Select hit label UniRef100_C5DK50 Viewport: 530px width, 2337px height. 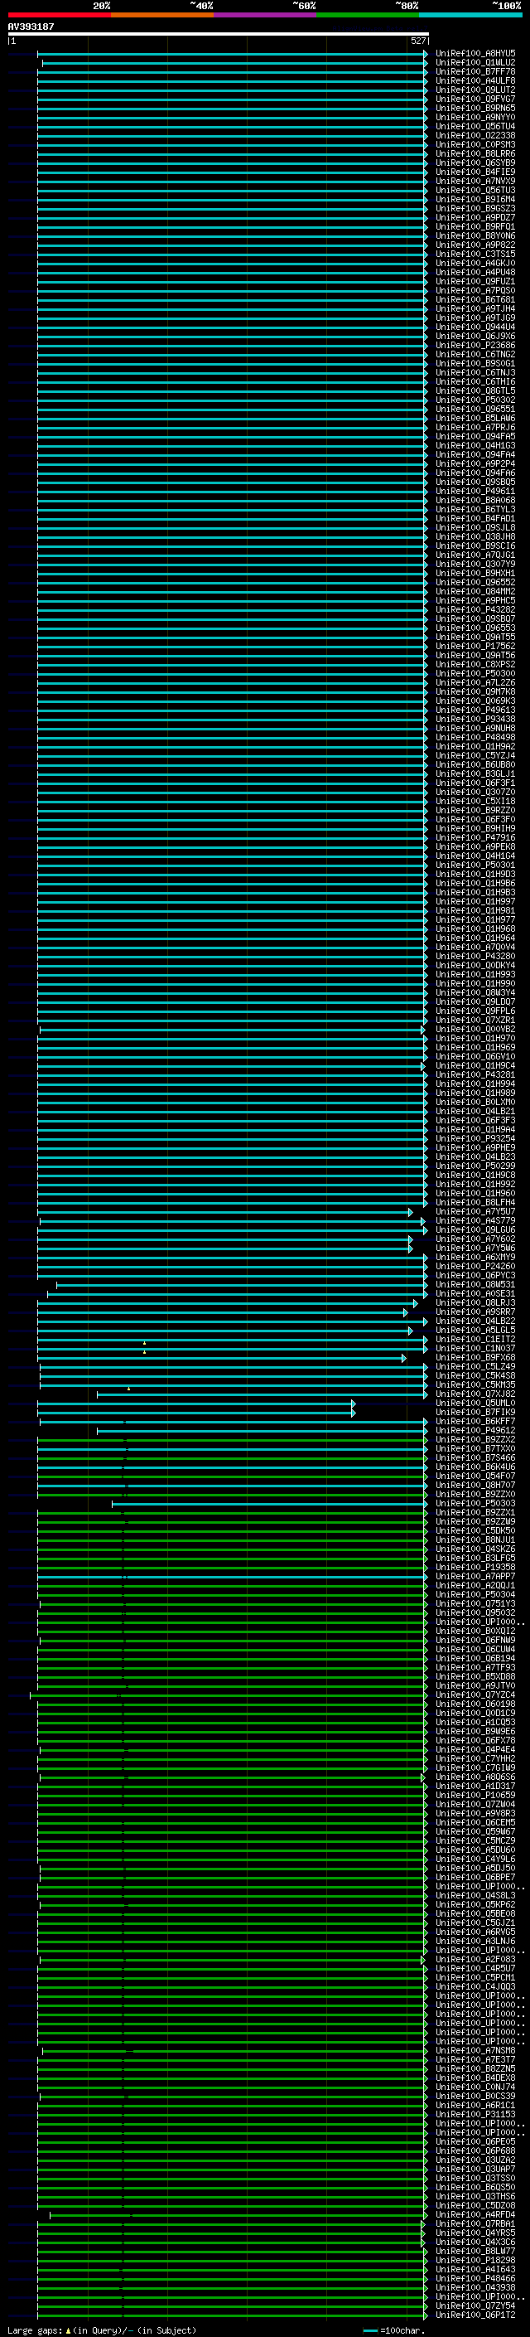tap(475, 1531)
